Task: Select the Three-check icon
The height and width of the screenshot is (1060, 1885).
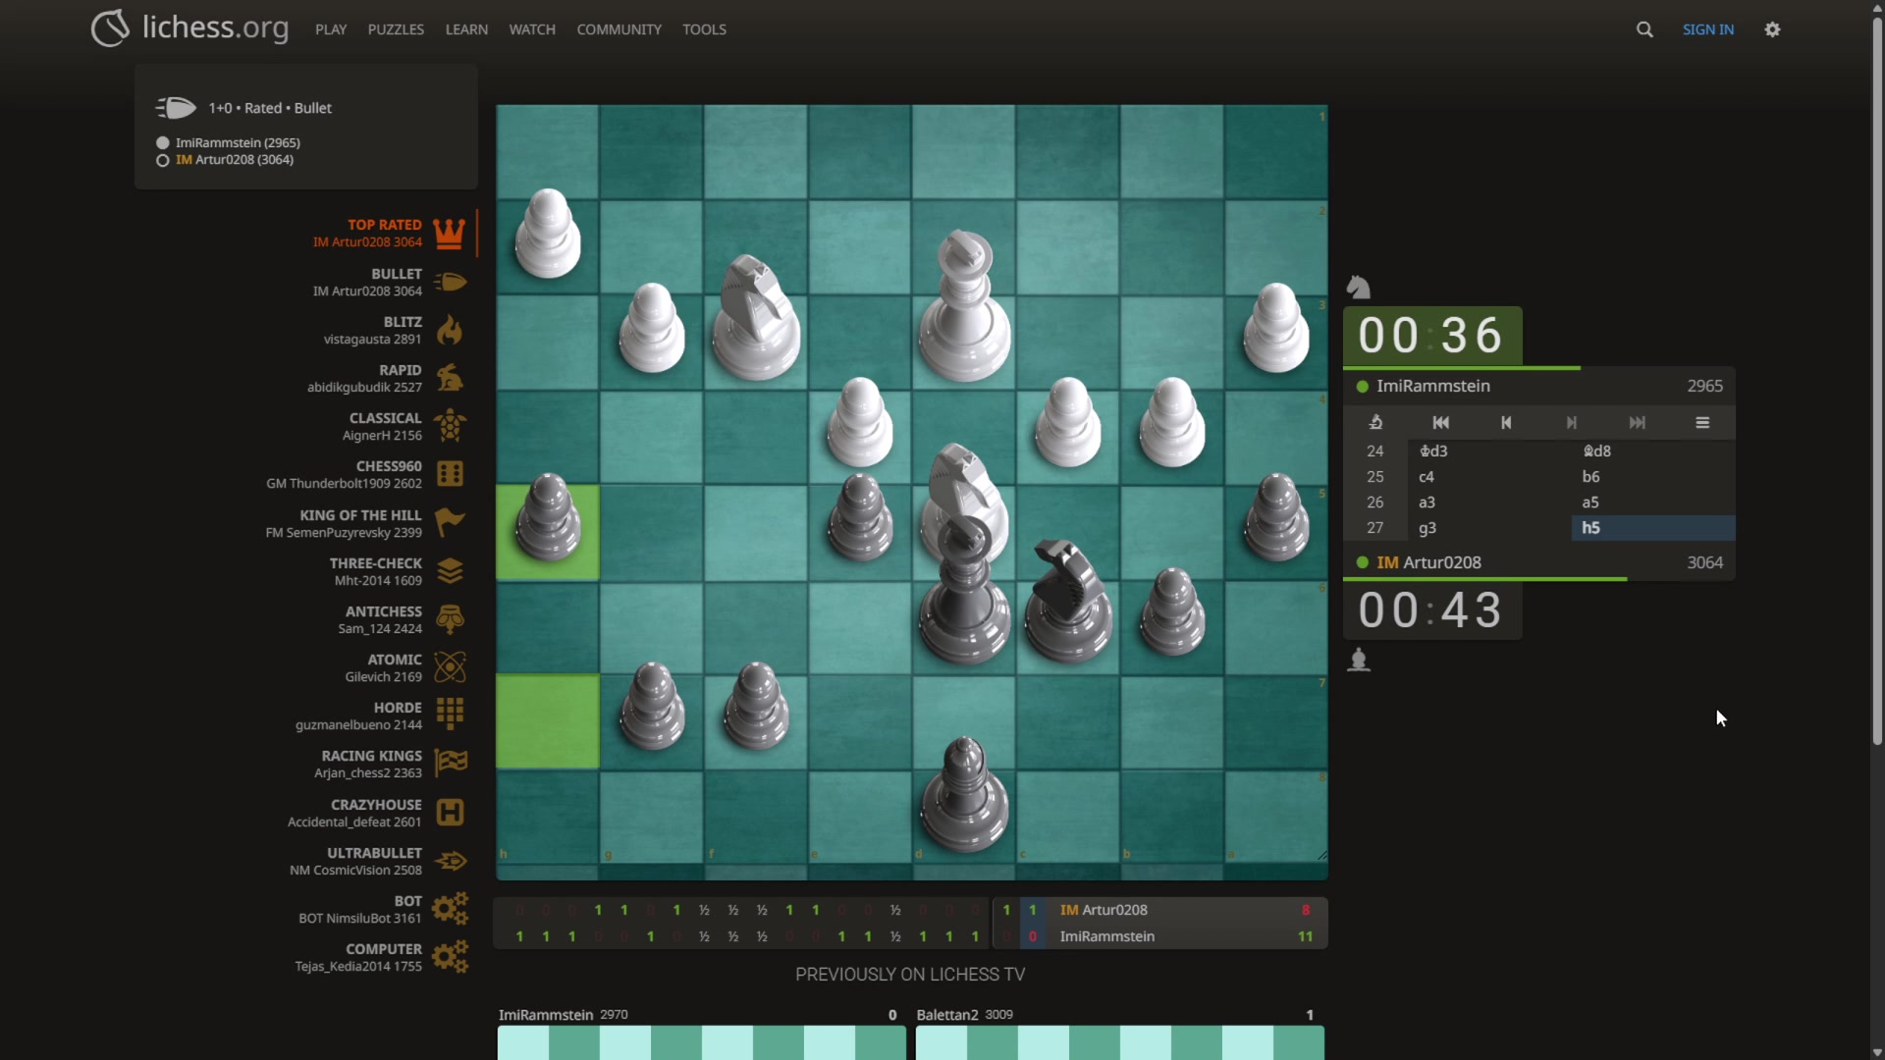Action: (x=450, y=571)
